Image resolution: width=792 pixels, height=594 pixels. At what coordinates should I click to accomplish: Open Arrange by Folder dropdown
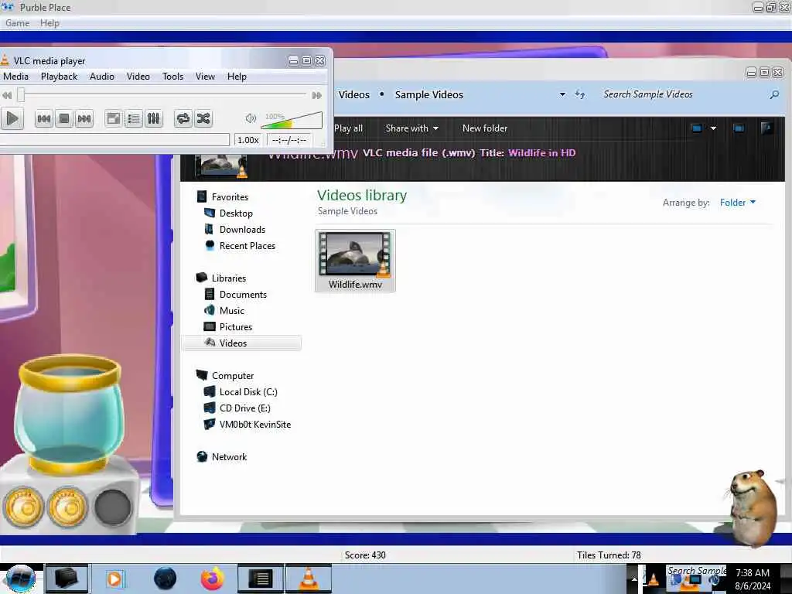pos(737,203)
